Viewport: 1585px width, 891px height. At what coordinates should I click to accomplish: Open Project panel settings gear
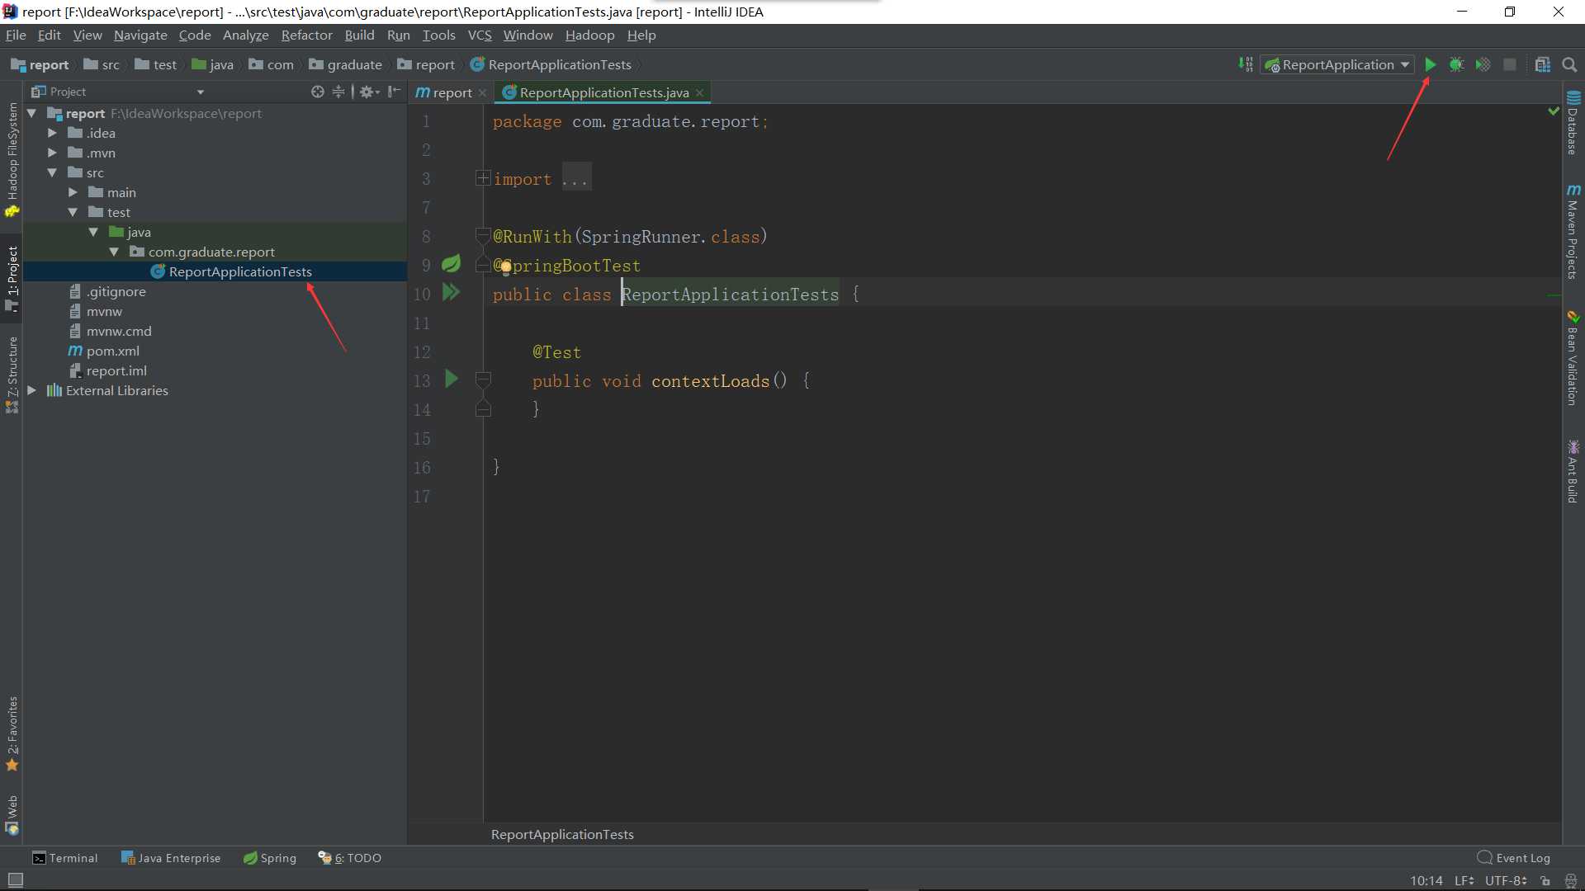click(368, 92)
